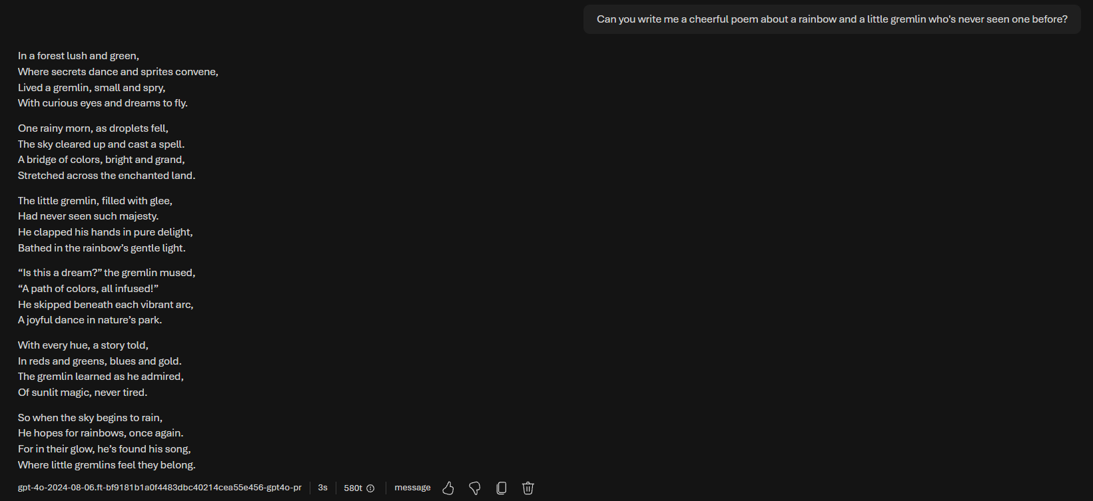Click line 'The gremlin learned as he admired,'
Image resolution: width=1093 pixels, height=501 pixels.
click(101, 377)
